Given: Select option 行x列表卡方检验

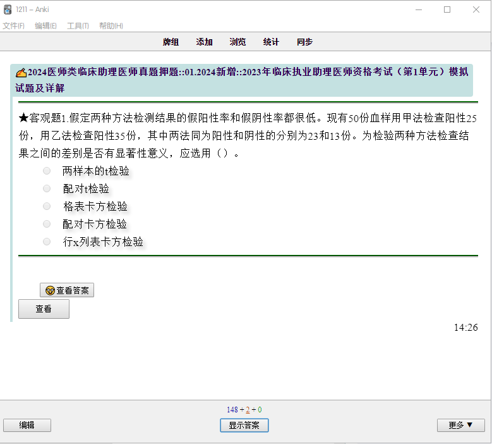Looking at the screenshot, I should (47, 242).
